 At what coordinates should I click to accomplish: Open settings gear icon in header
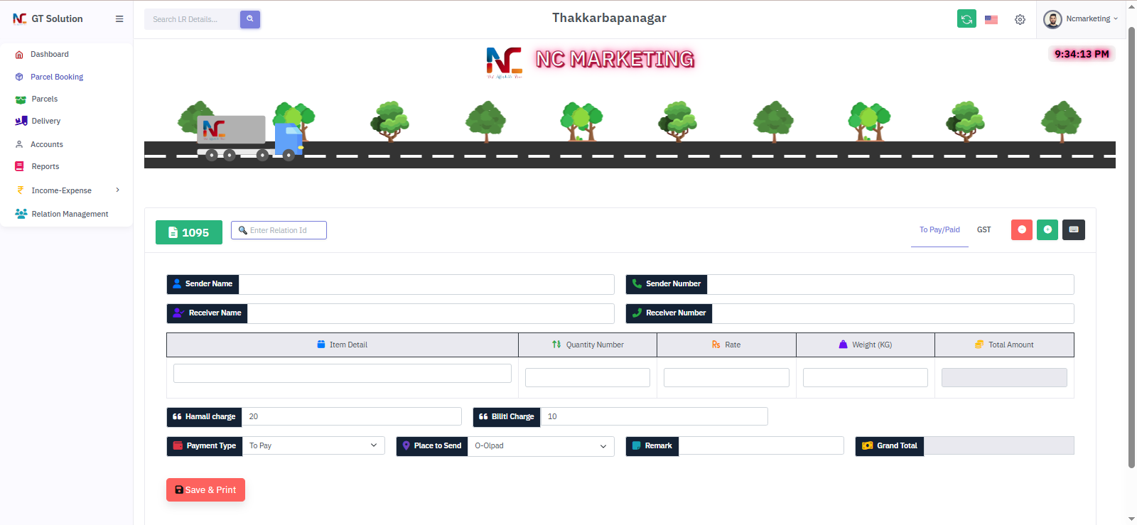point(1020,20)
